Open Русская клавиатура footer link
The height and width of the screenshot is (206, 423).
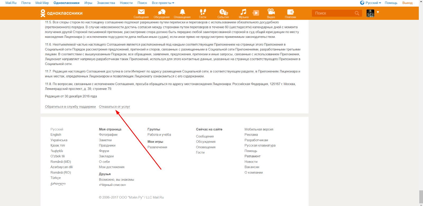coord(260,146)
